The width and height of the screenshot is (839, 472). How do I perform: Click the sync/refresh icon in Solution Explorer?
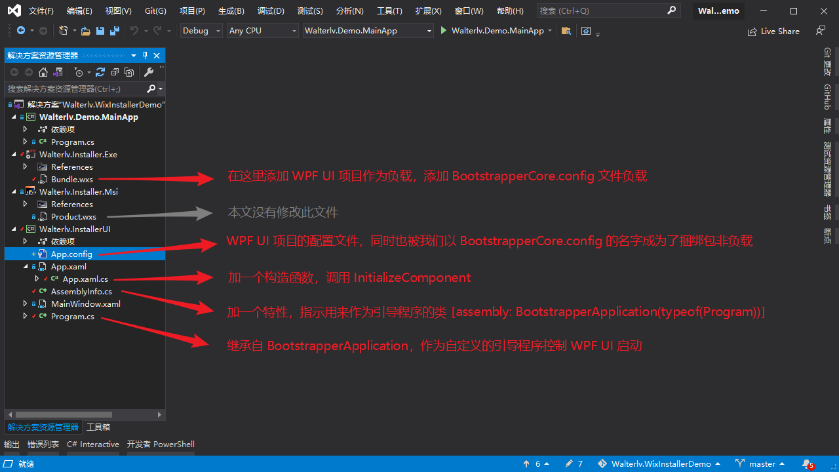point(100,72)
